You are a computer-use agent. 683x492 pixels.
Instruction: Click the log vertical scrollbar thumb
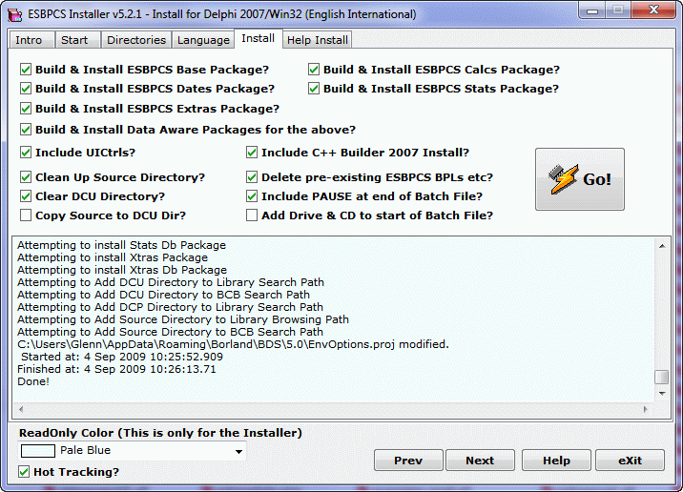(662, 377)
